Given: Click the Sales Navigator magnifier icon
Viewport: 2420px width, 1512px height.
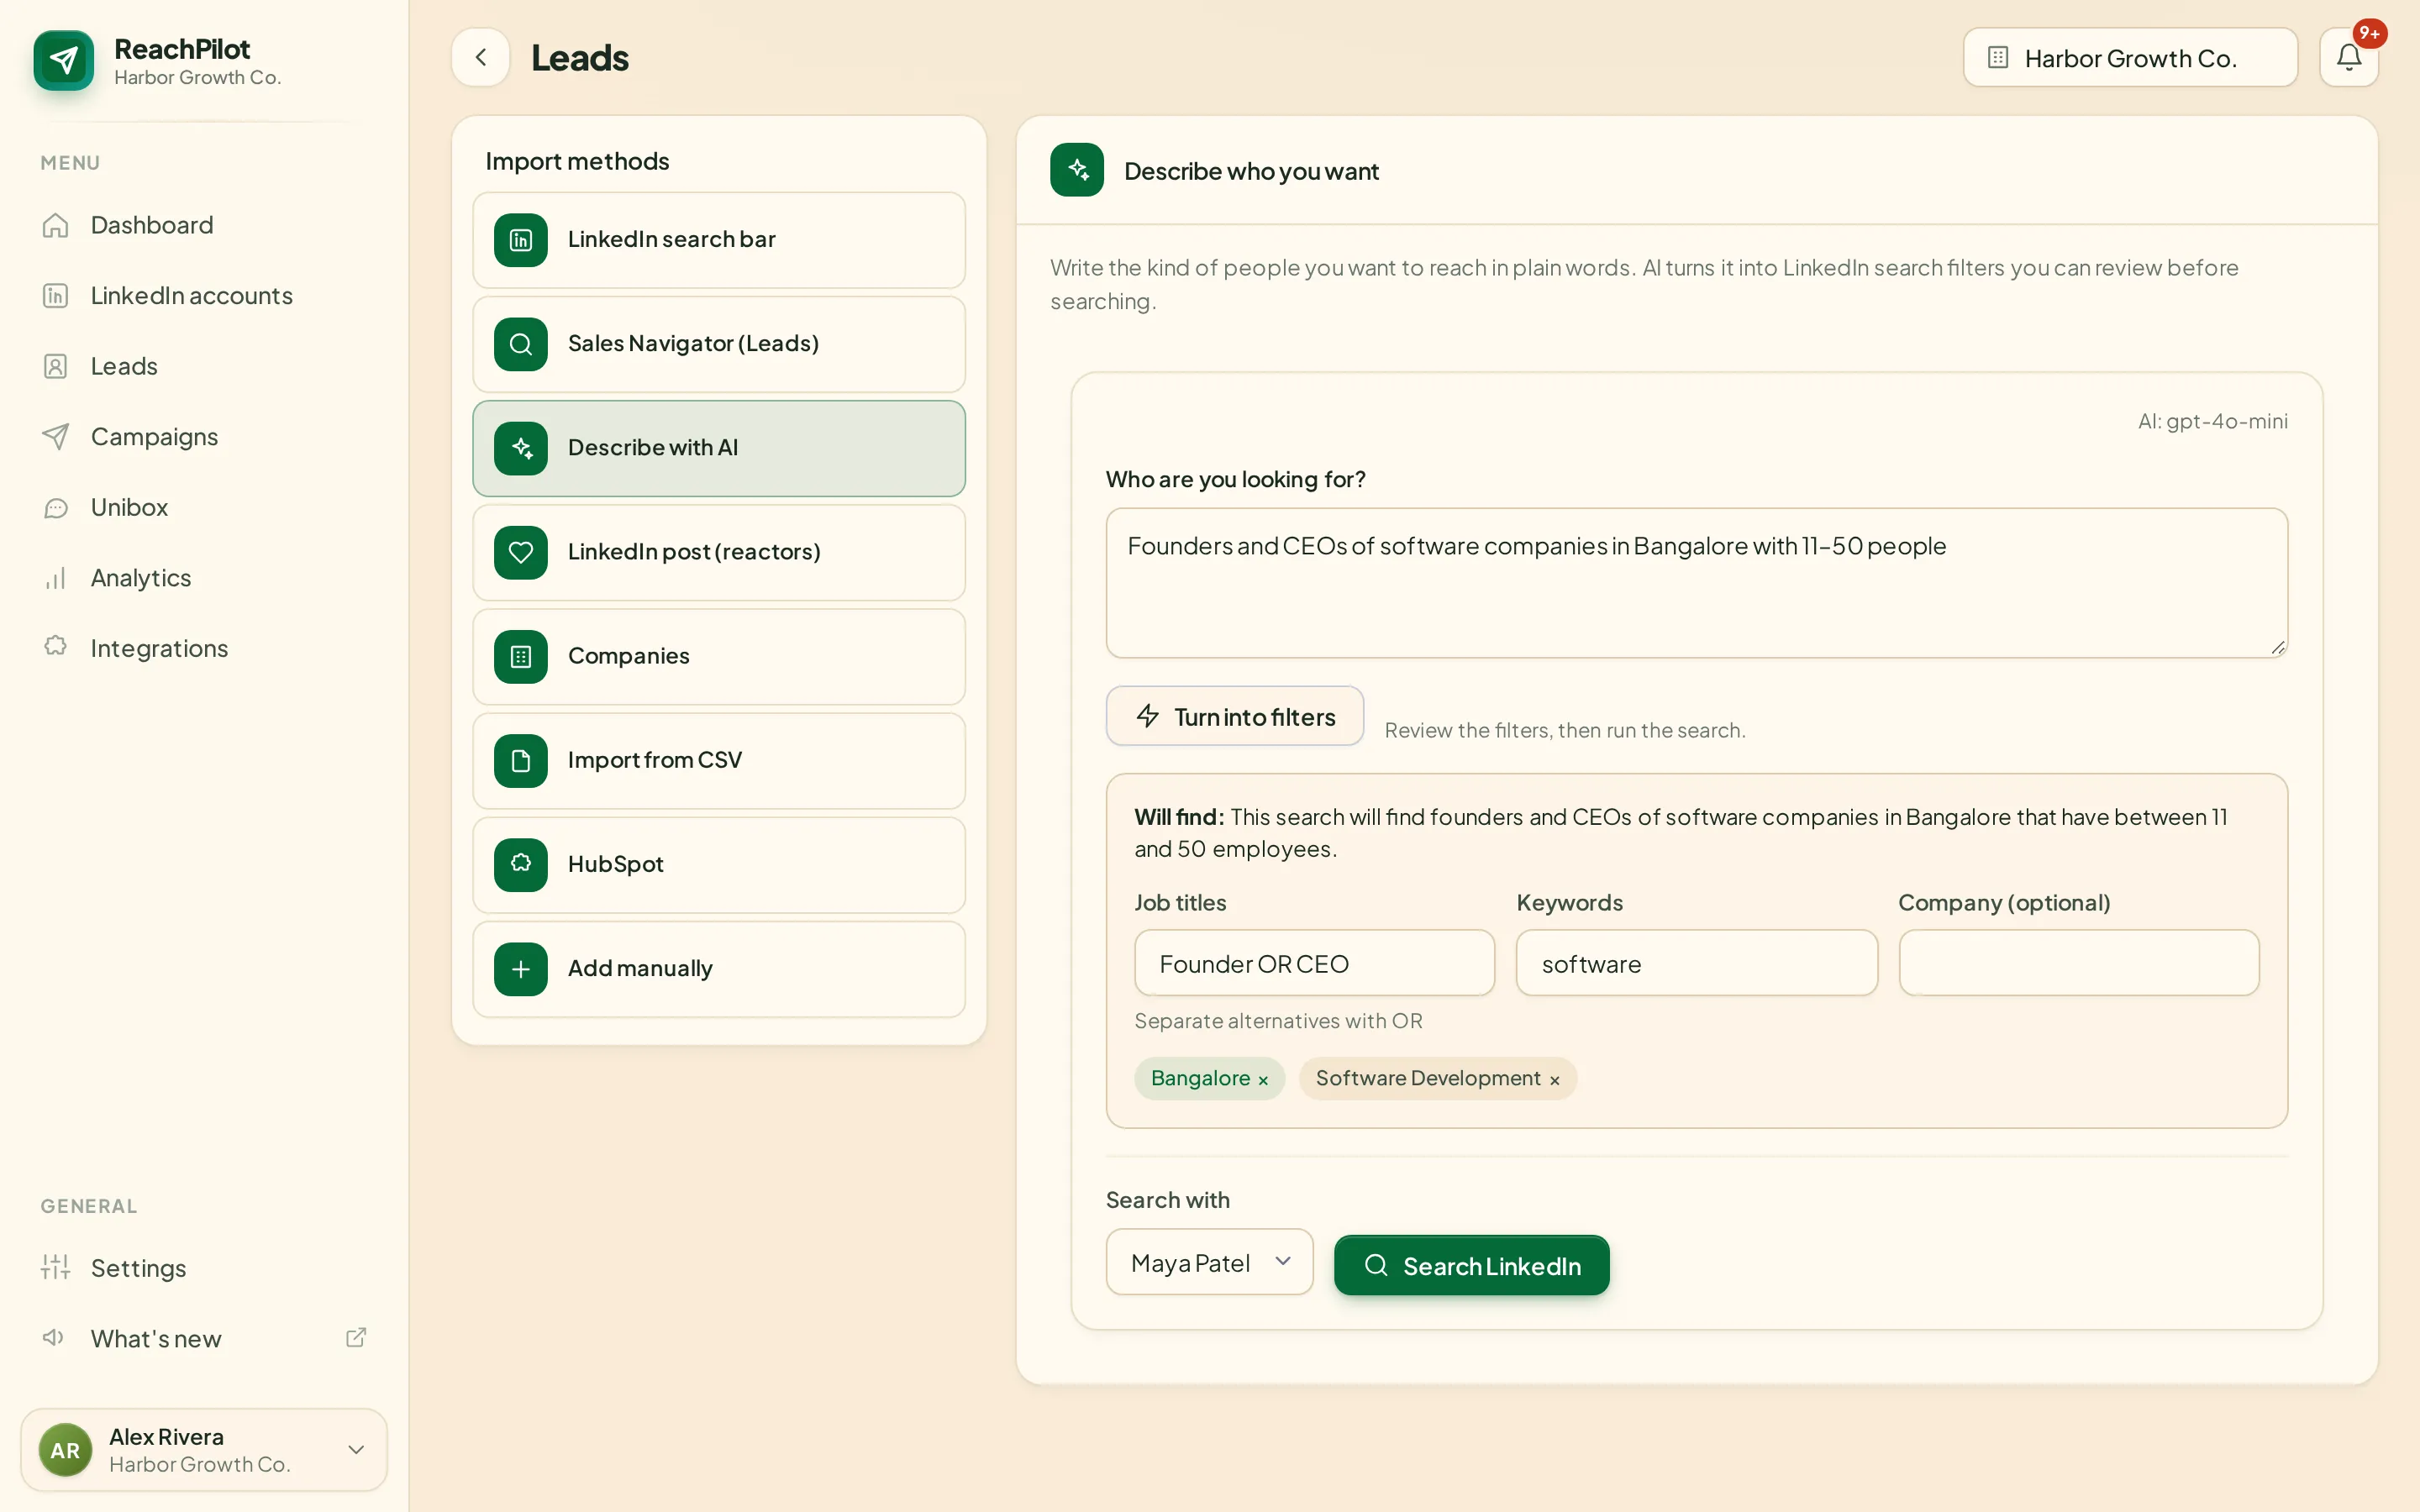Looking at the screenshot, I should [521, 344].
